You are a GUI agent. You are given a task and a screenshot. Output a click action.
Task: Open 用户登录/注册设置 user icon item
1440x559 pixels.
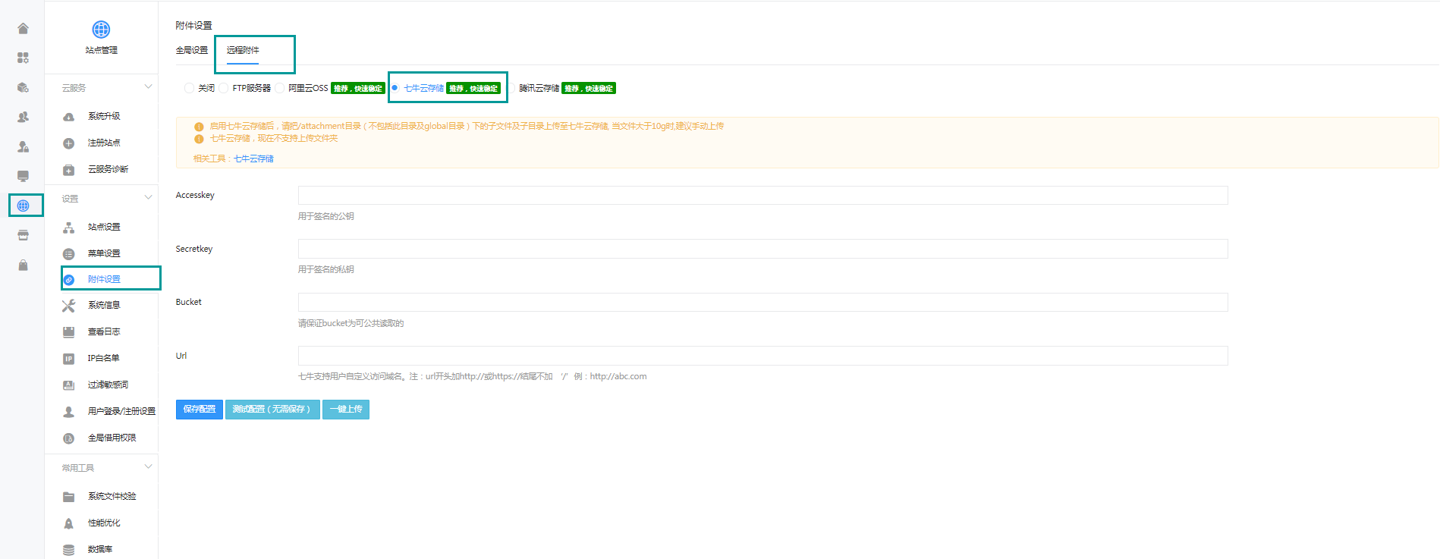pos(68,412)
